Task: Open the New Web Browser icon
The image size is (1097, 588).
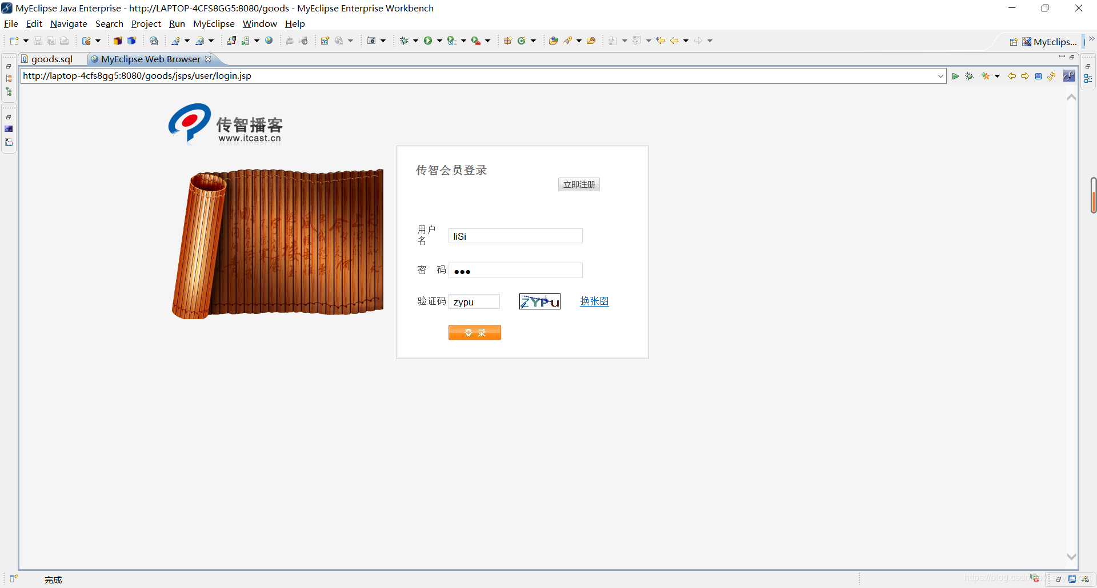Action: (269, 40)
